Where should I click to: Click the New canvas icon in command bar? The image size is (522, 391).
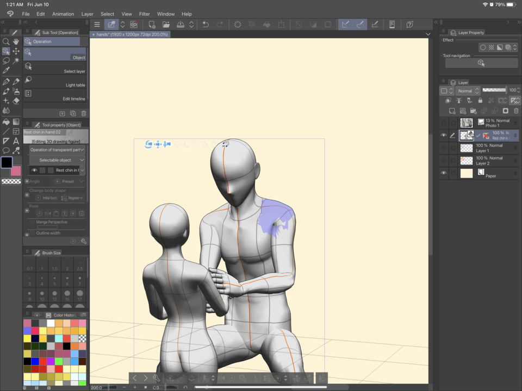coord(152,24)
